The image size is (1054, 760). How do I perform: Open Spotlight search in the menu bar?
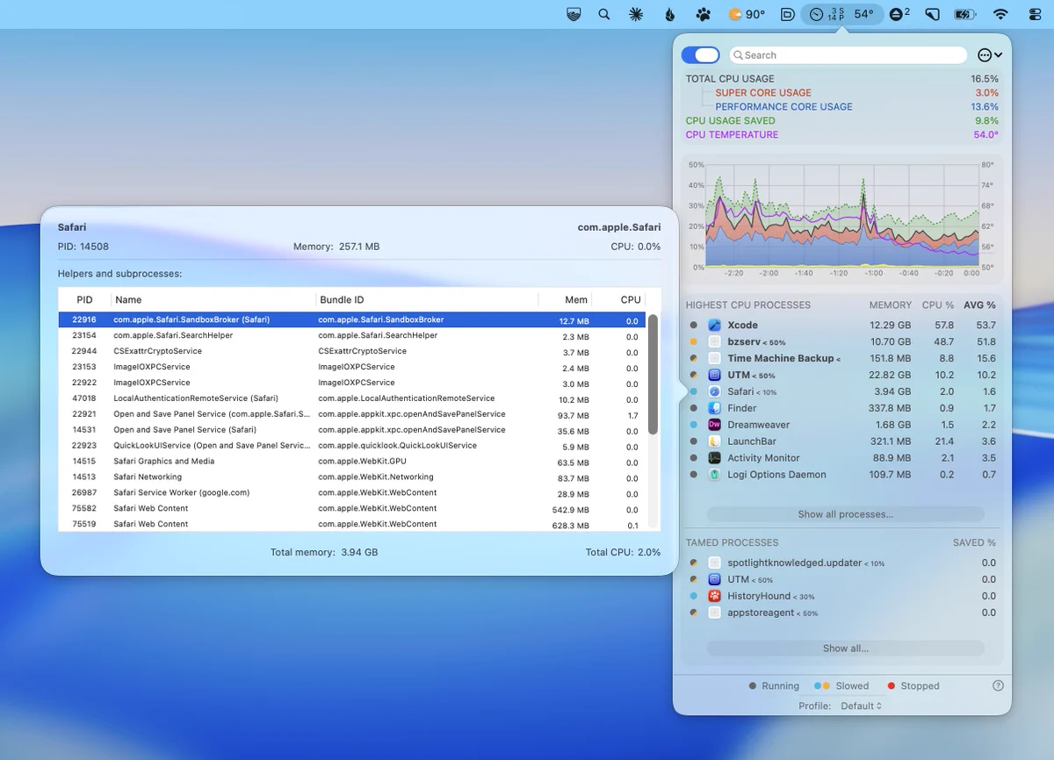click(x=604, y=14)
